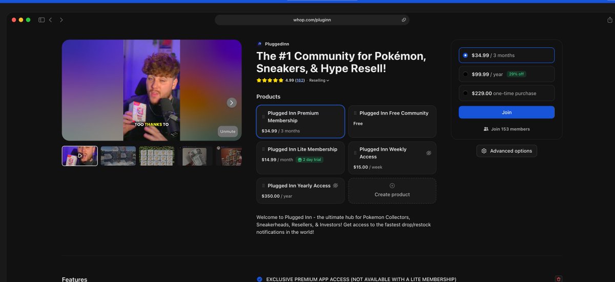Click the members people icon
Viewport: 615px width, 282px height.
[x=486, y=129]
